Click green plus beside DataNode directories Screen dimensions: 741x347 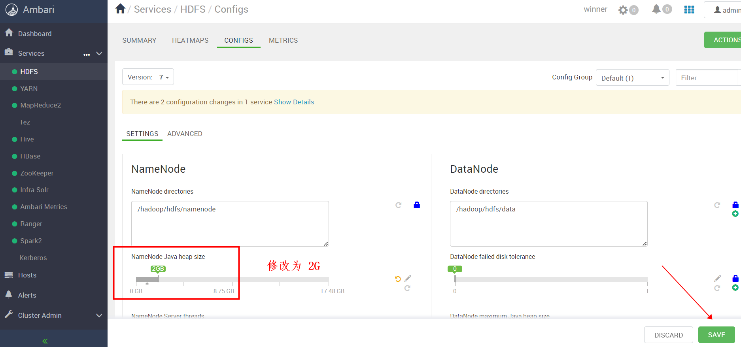pyautogui.click(x=735, y=214)
